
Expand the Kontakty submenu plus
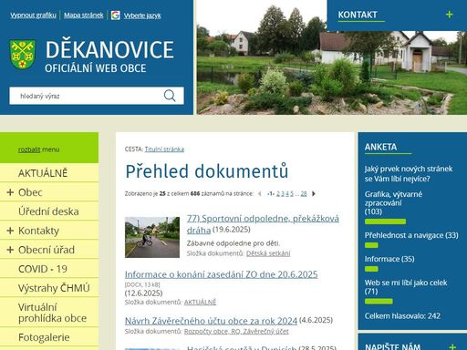(x=10, y=231)
